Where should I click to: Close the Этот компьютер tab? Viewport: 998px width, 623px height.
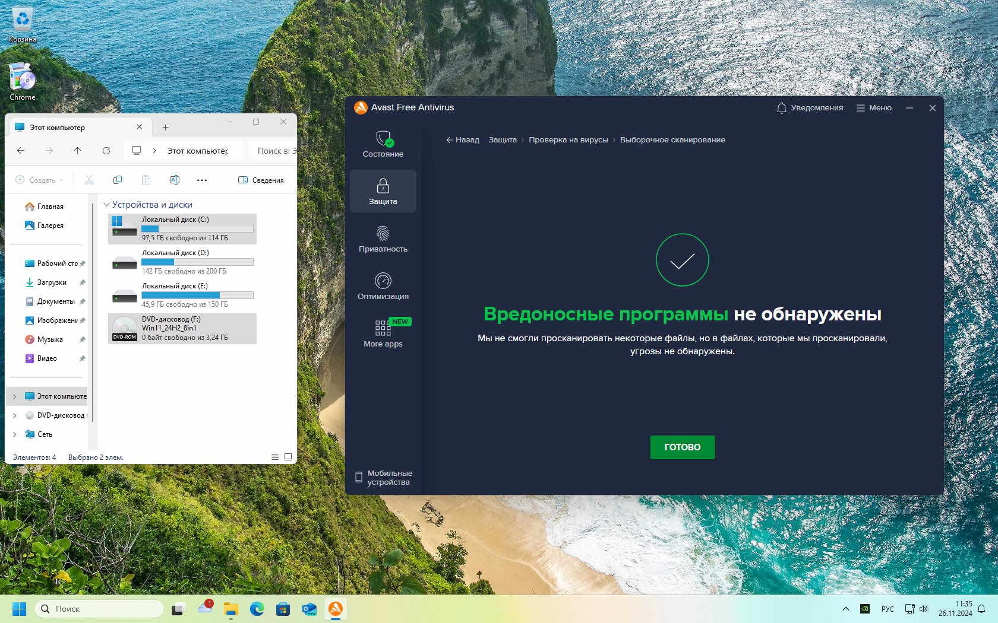tap(140, 127)
